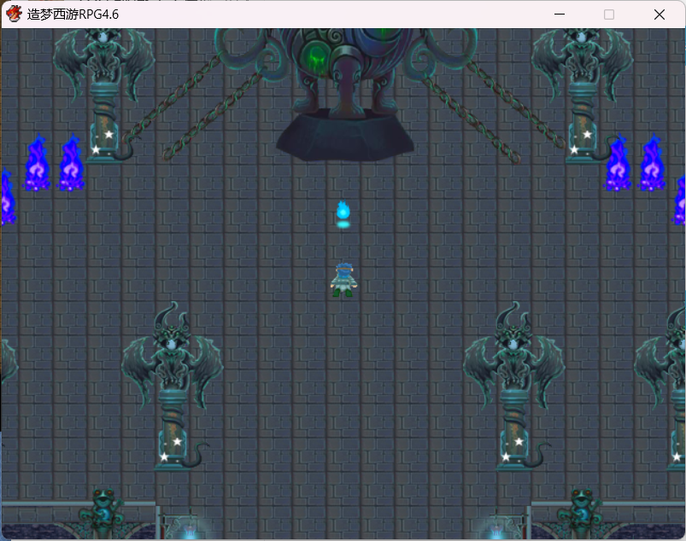Screen dimensions: 686x541
Task: Select the blue-haired player character
Action: (344, 280)
